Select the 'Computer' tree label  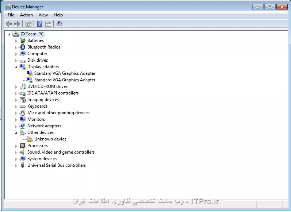37,54
